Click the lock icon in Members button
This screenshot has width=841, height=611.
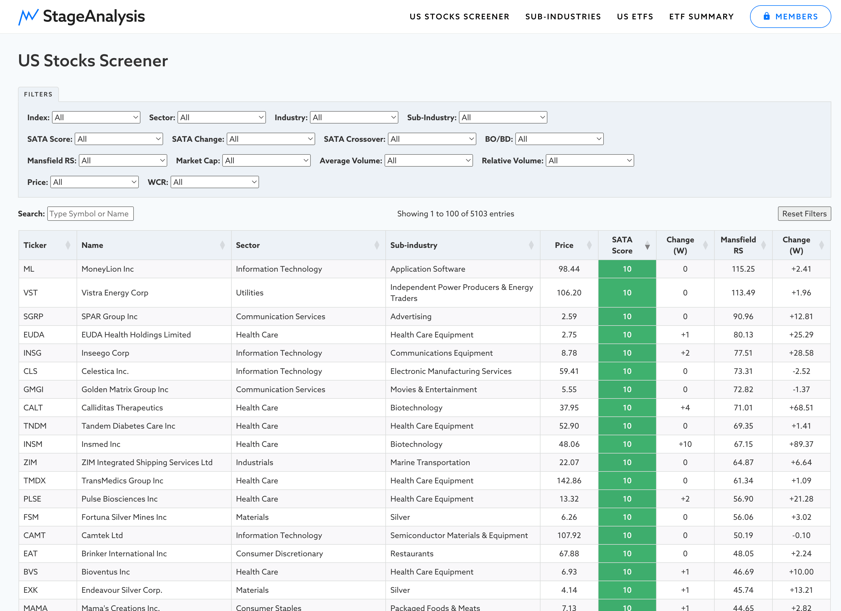click(x=766, y=16)
